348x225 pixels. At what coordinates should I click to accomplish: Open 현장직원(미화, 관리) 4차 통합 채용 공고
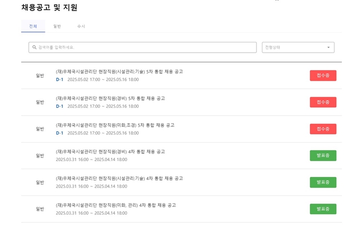(116, 205)
